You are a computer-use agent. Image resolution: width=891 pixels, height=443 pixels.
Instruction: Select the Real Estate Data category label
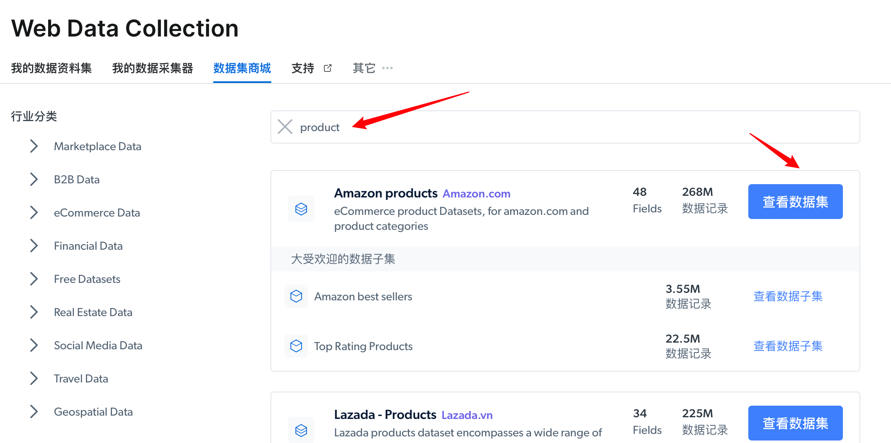93,312
